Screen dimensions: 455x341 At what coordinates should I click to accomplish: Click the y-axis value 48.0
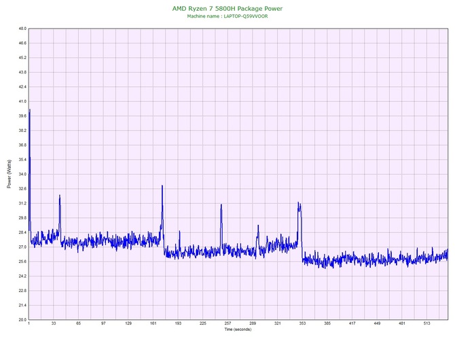(22, 29)
